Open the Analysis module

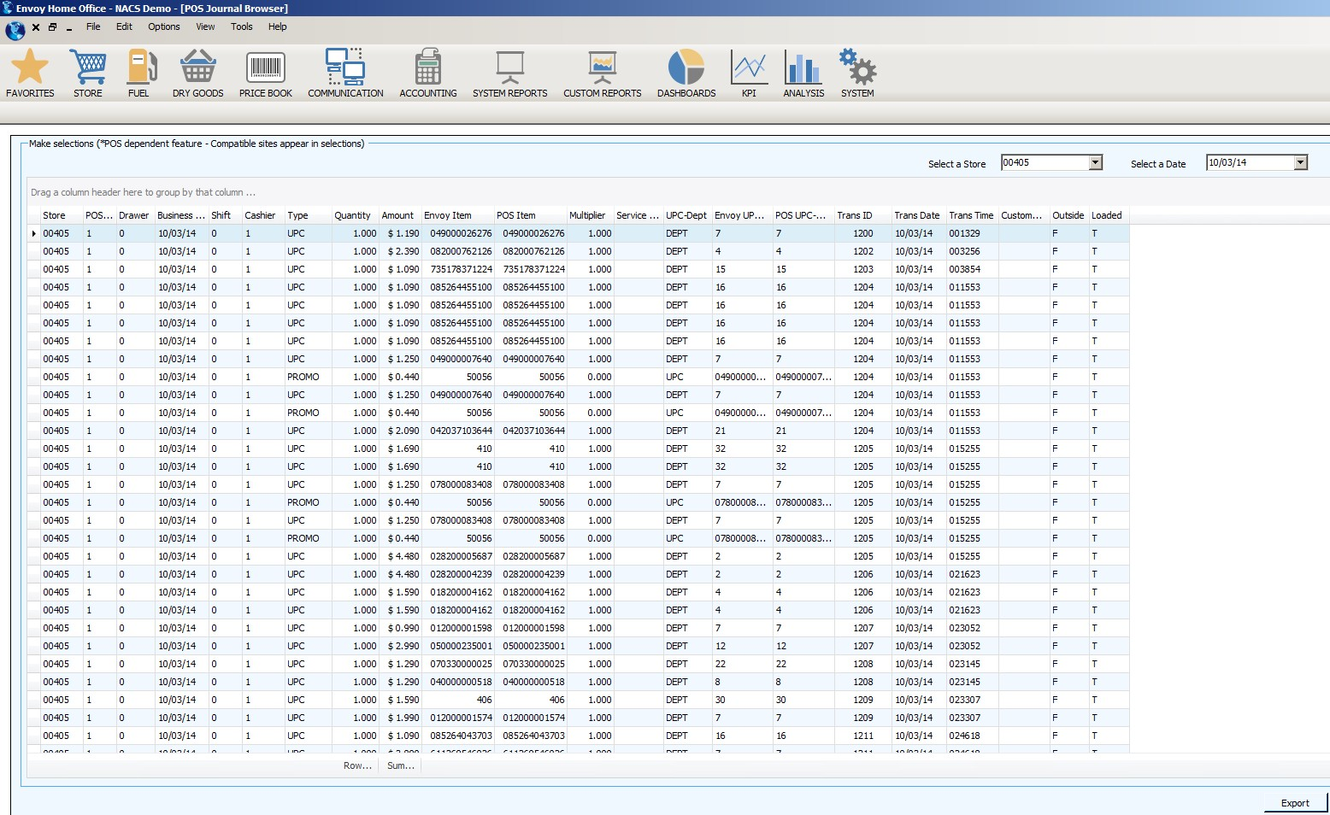pyautogui.click(x=803, y=72)
